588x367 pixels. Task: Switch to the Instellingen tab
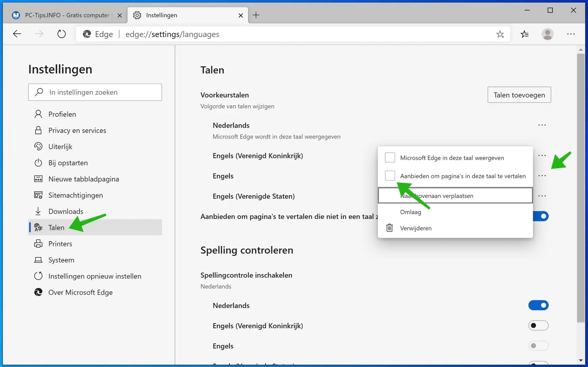tap(188, 15)
